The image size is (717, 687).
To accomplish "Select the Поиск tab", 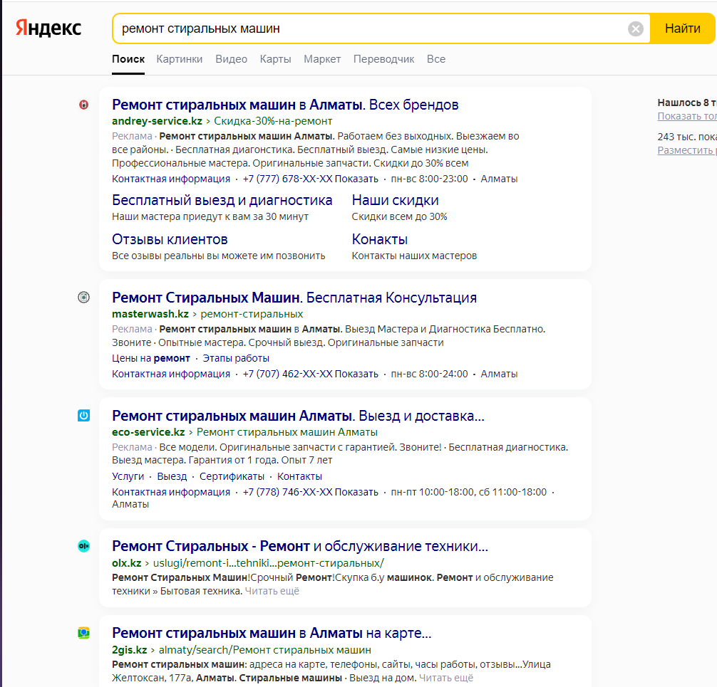I will (128, 59).
